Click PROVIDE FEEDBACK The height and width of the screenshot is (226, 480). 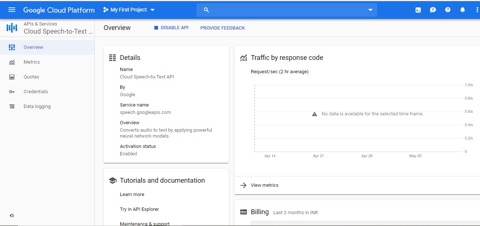click(222, 28)
